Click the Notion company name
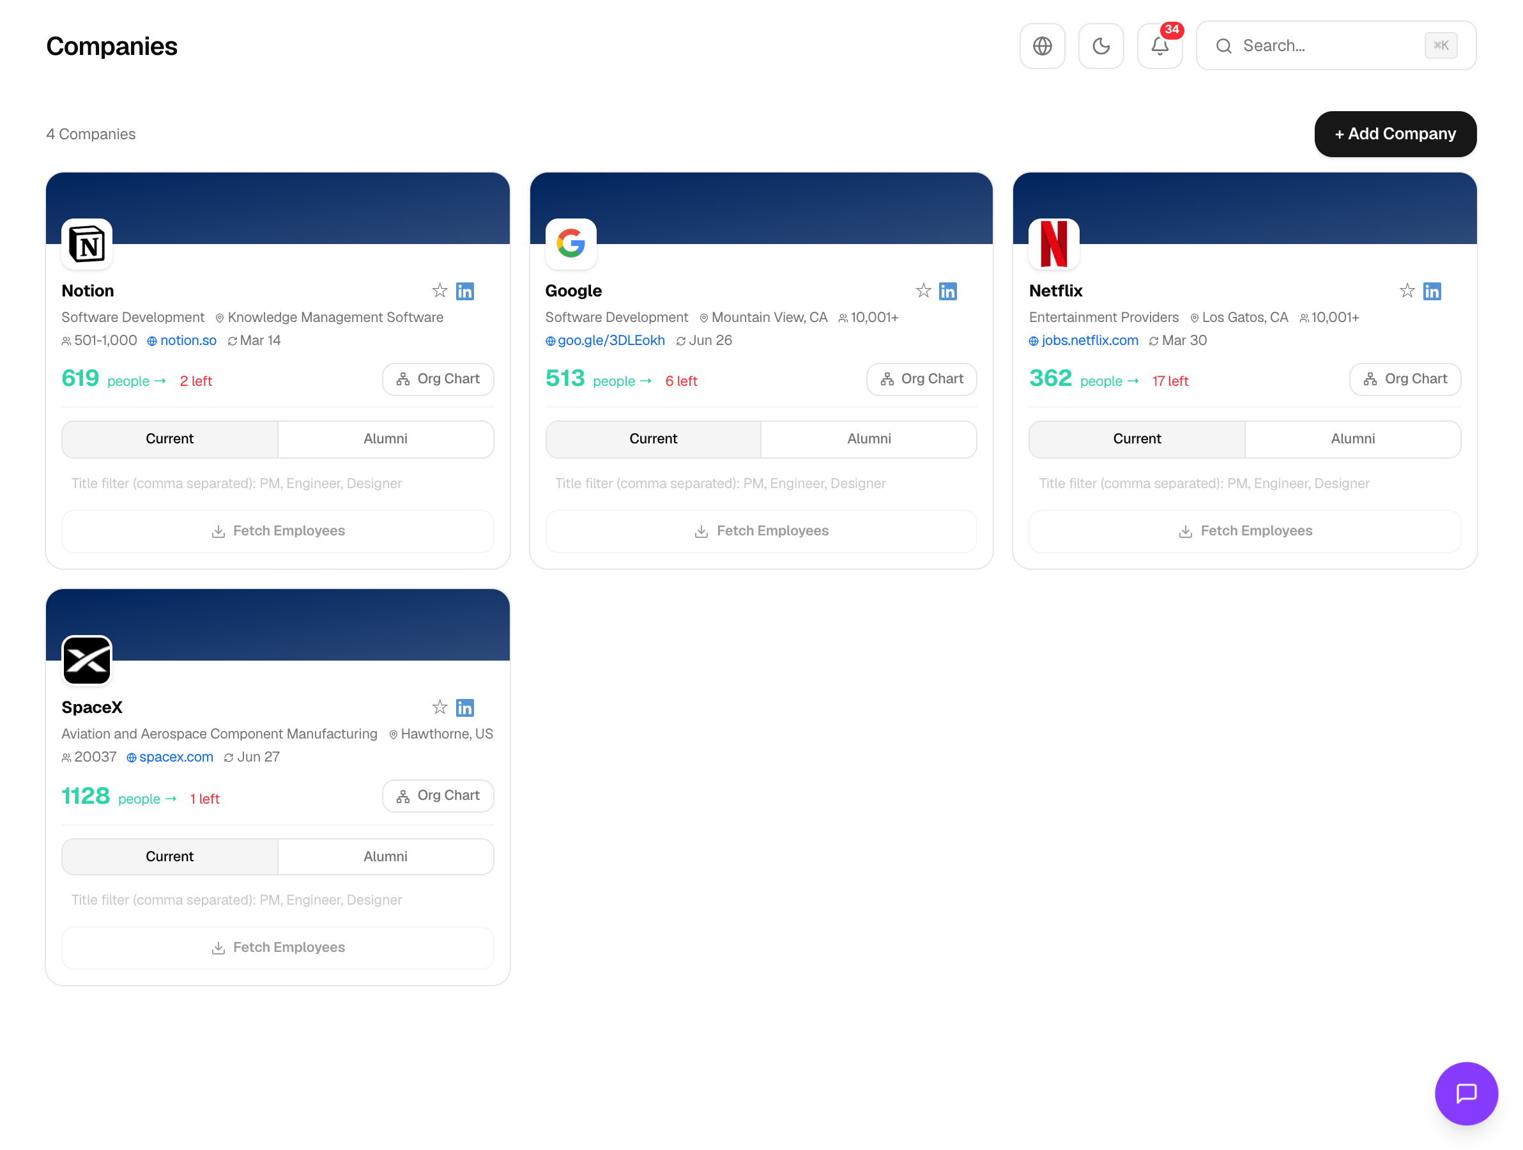1523x1150 pixels. click(88, 291)
